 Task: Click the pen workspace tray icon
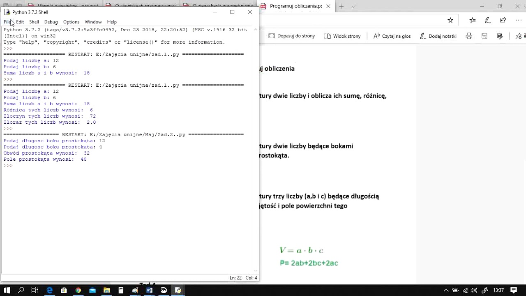point(484,290)
